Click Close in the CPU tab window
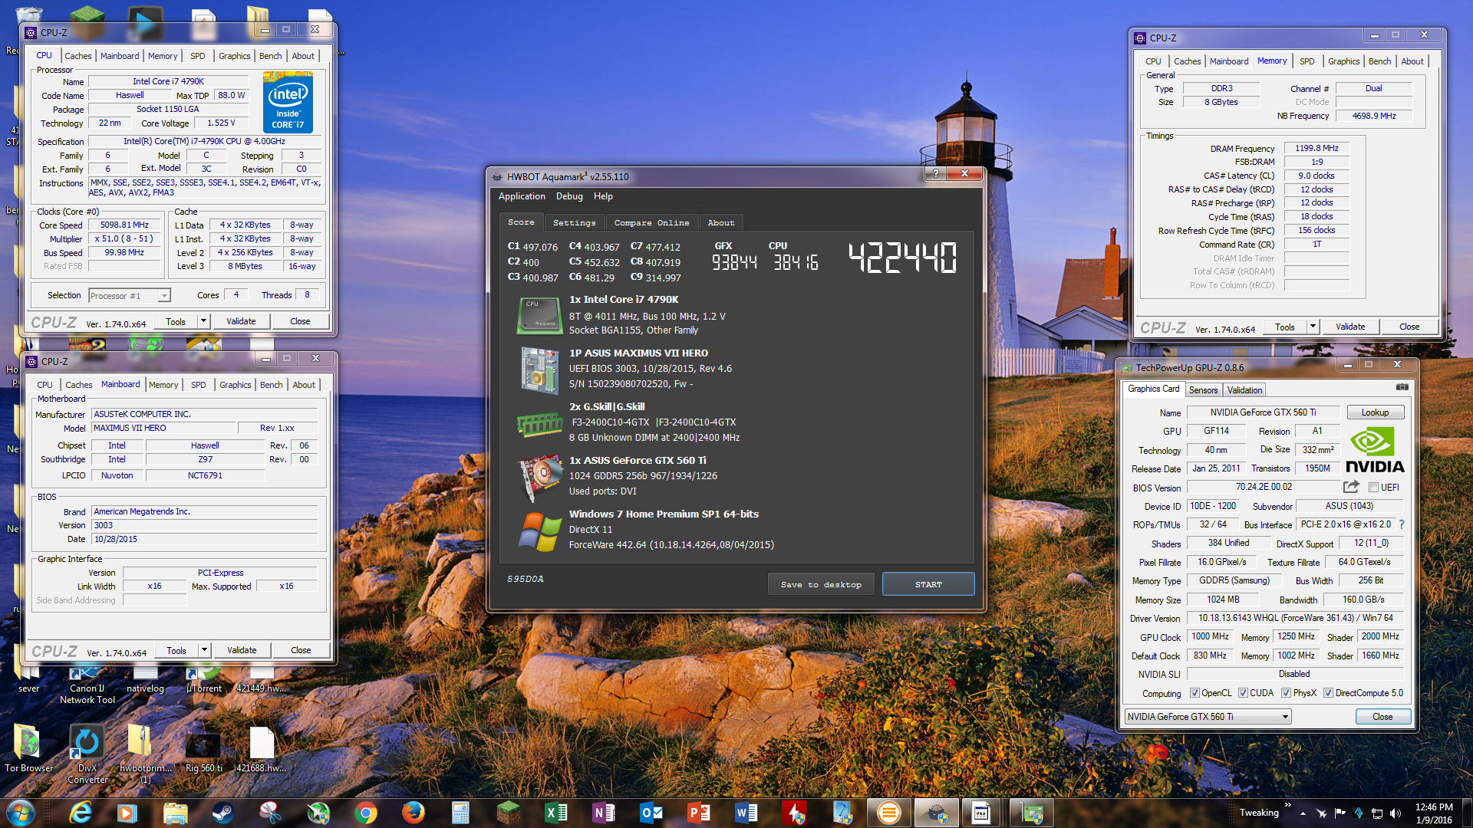Viewport: 1473px width, 828px height. click(300, 321)
